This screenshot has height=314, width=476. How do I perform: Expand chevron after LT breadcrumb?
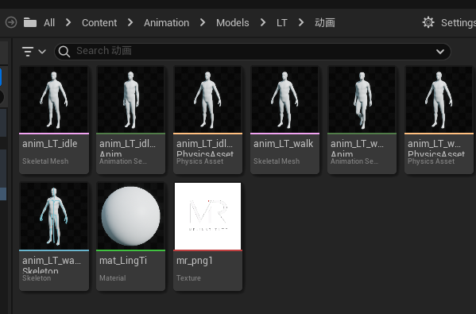coord(301,22)
